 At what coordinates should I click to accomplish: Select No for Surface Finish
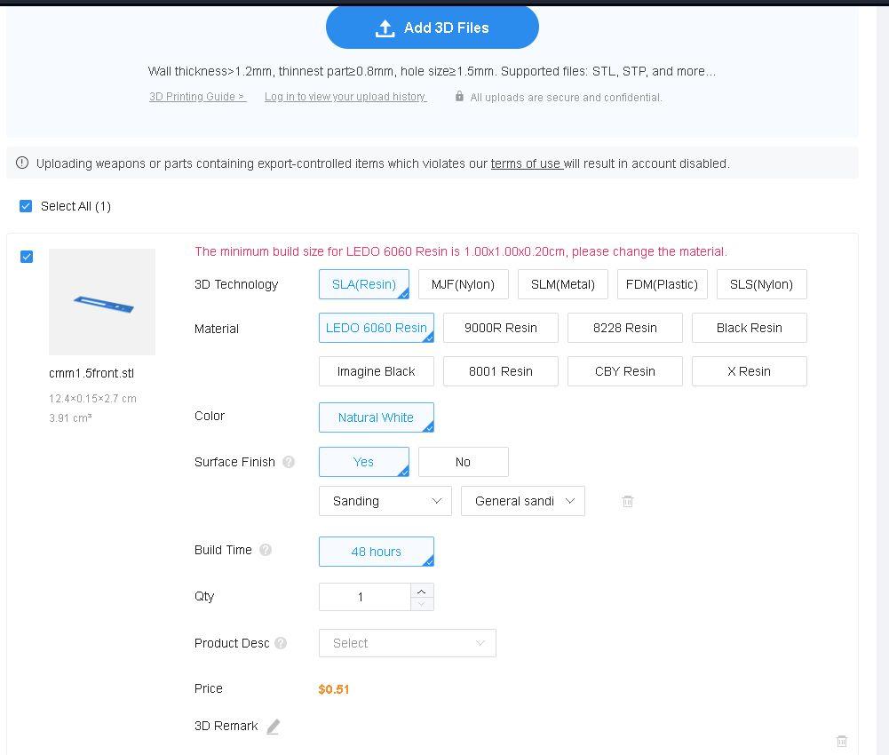pyautogui.click(x=463, y=462)
